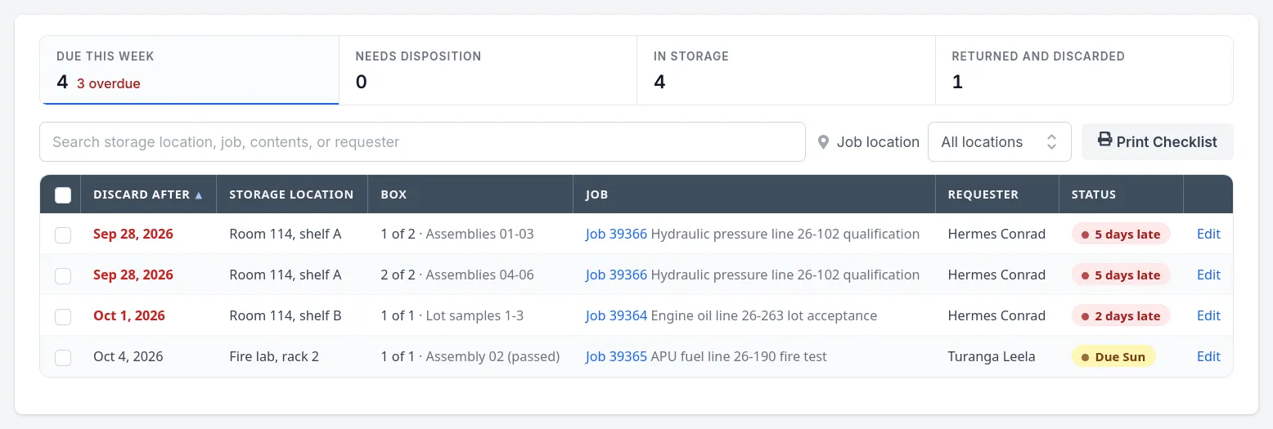1273x429 pixels.
Task: Edit the Fire lab, rack 2 entry
Action: [x=1208, y=357]
